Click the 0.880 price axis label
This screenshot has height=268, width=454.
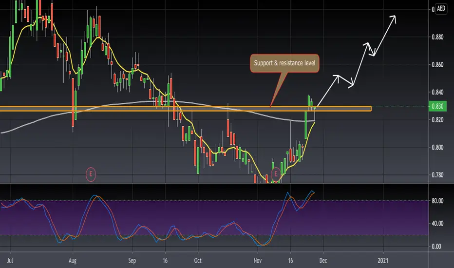[437, 37]
